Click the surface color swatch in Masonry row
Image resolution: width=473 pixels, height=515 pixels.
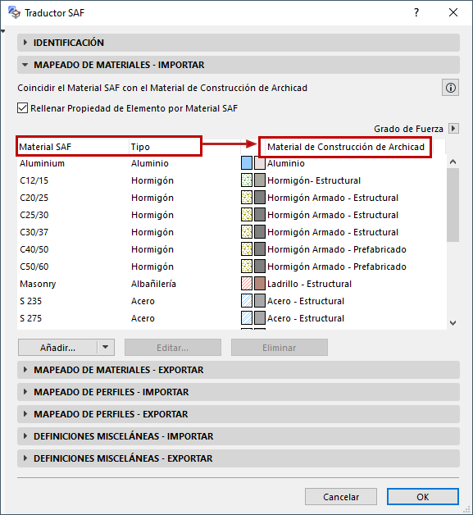[x=260, y=284]
